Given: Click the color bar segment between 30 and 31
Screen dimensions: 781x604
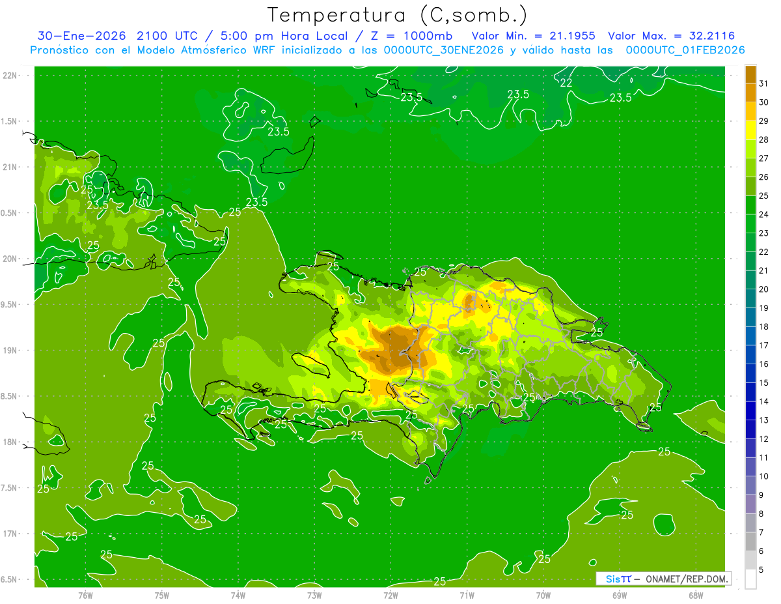Looking at the screenshot, I should (750, 93).
